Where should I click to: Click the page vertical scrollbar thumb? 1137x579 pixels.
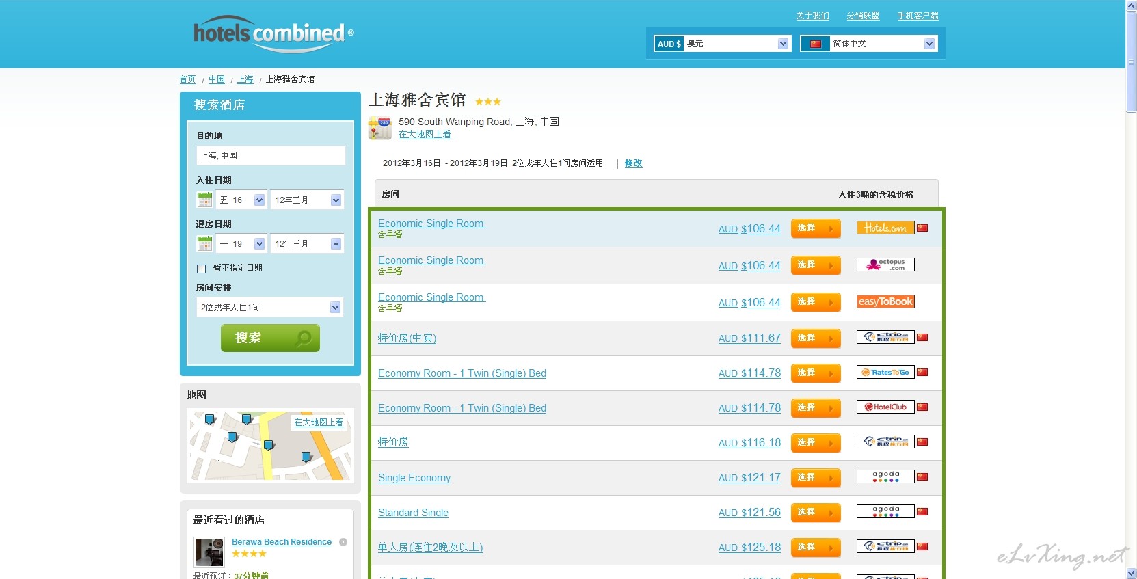click(1132, 62)
